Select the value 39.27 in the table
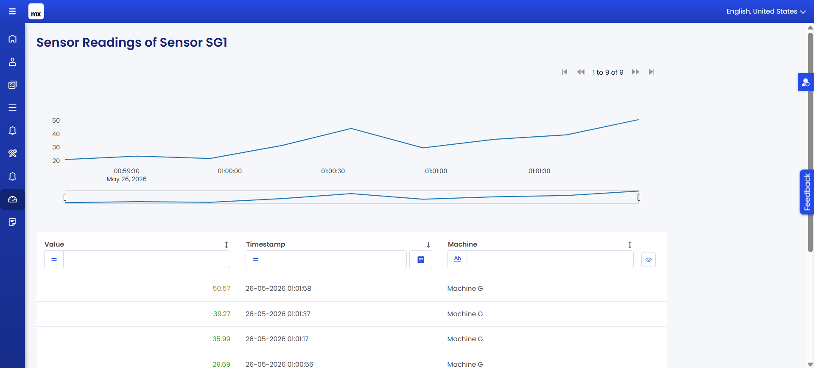 point(222,314)
